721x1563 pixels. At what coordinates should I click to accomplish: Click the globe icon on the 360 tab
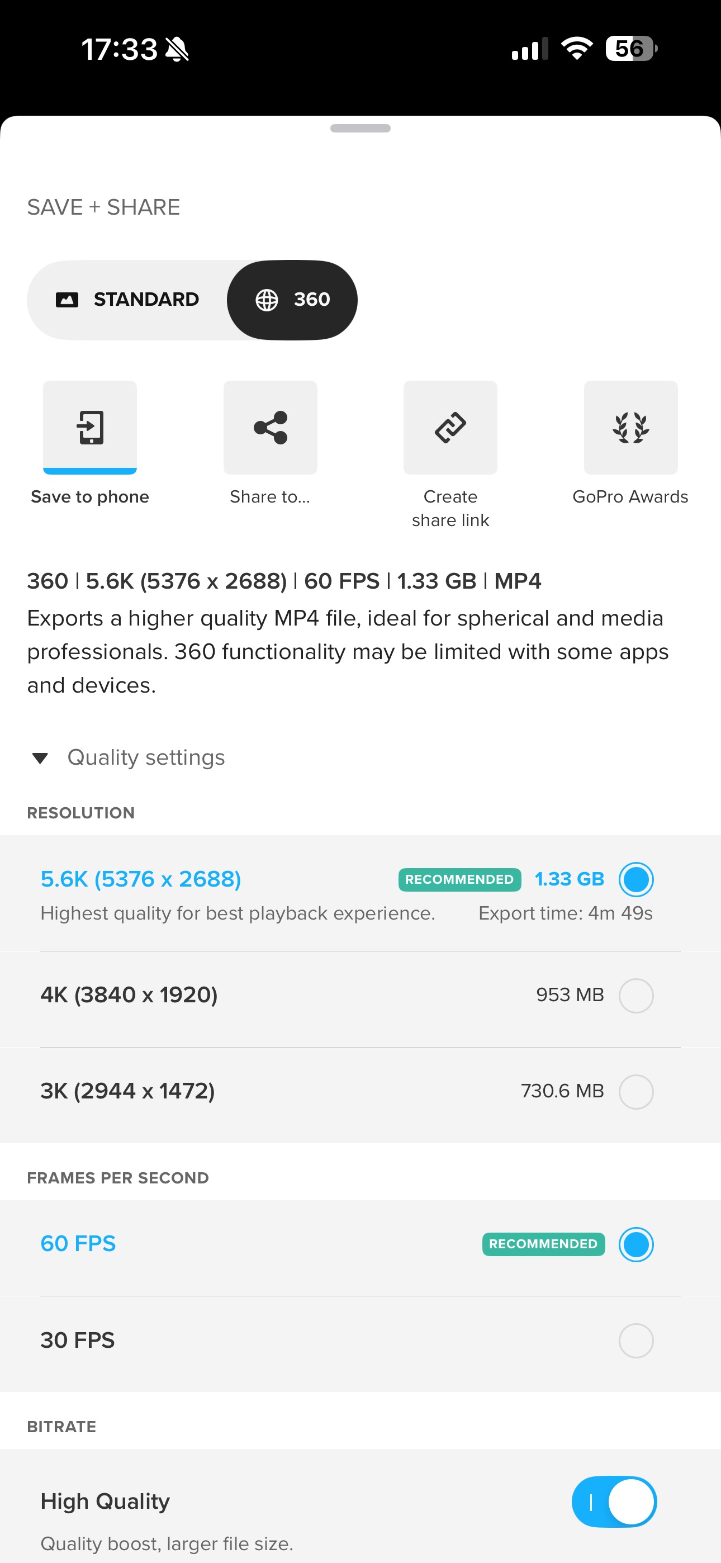click(x=268, y=299)
